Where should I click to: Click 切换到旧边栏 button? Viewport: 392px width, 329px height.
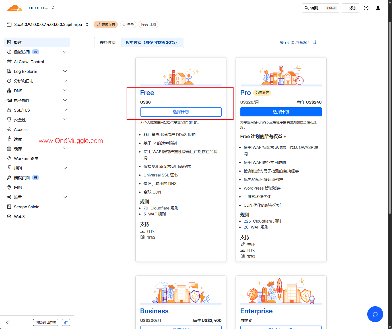(x=46, y=322)
